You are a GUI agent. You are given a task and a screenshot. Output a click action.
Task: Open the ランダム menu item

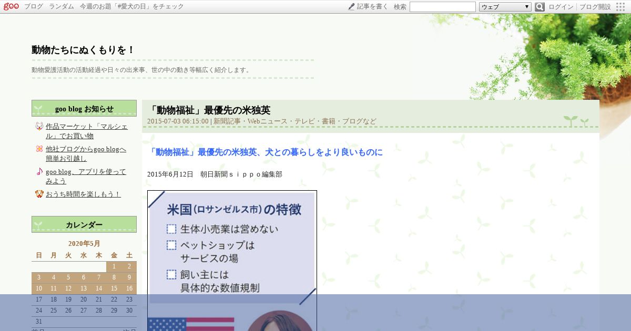click(62, 6)
